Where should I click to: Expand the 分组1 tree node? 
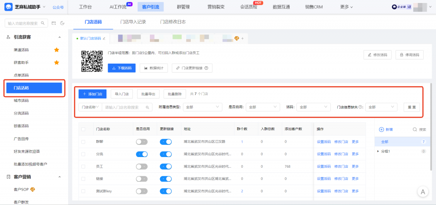(x=378, y=151)
